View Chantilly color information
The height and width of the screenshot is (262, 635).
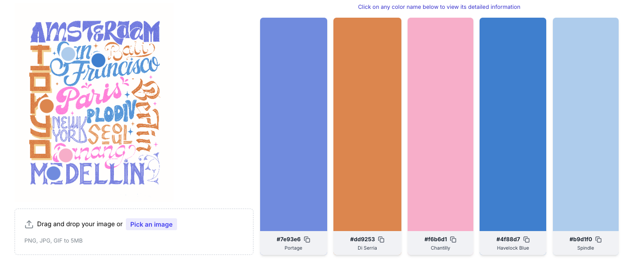440,248
